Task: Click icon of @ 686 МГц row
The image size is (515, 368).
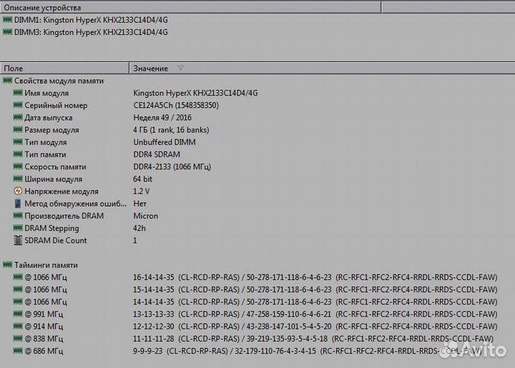Action: click(18, 351)
